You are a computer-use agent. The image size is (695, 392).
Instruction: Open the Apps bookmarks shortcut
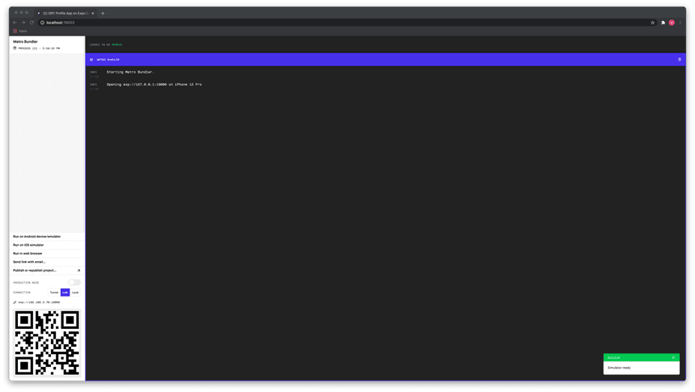[20, 31]
